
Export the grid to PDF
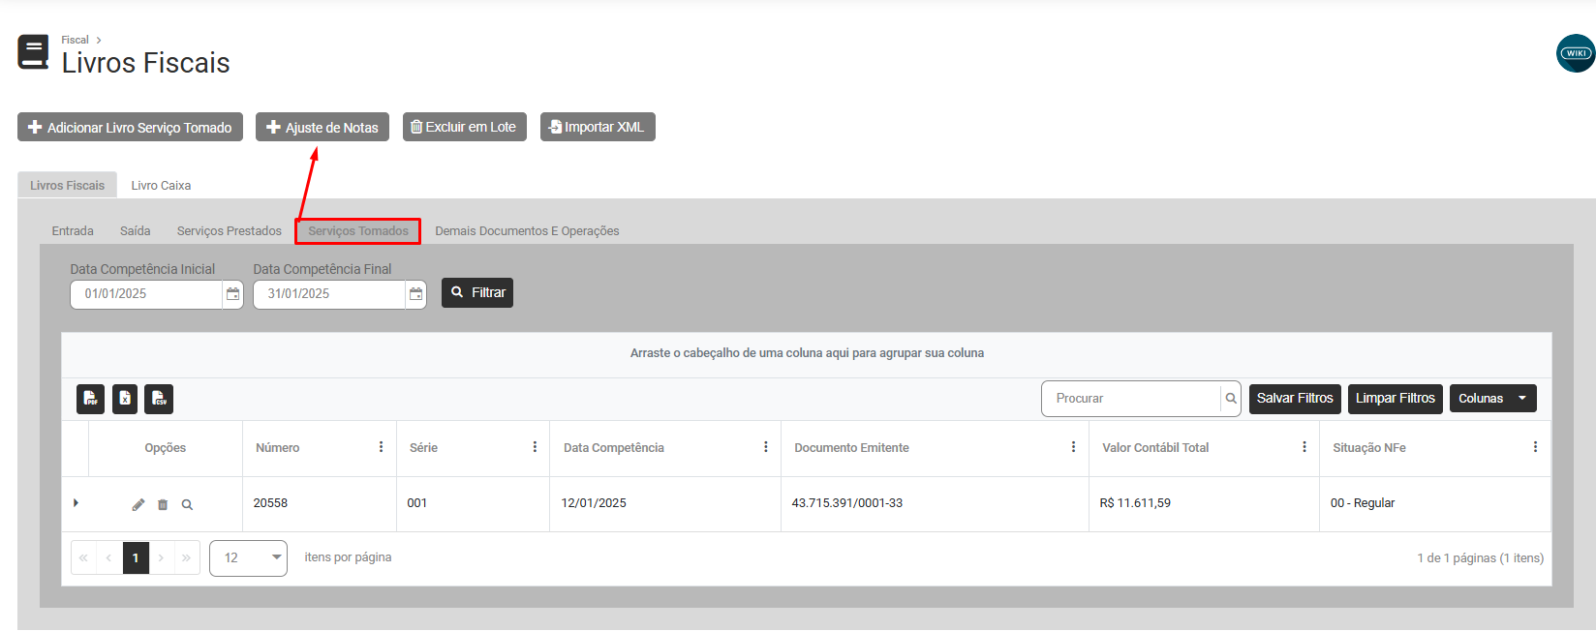(90, 399)
